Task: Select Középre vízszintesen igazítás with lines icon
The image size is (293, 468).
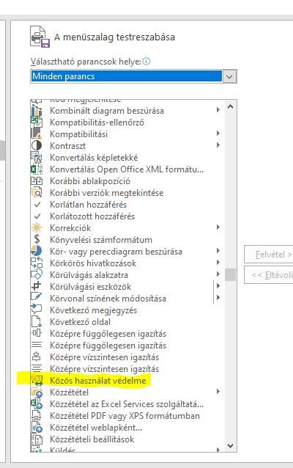Action: (127, 369)
